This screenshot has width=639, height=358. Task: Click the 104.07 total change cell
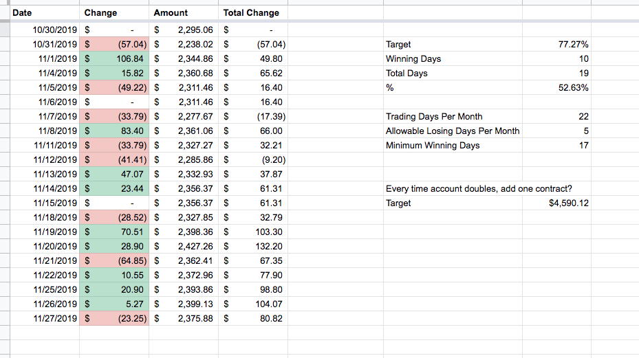tap(253, 304)
